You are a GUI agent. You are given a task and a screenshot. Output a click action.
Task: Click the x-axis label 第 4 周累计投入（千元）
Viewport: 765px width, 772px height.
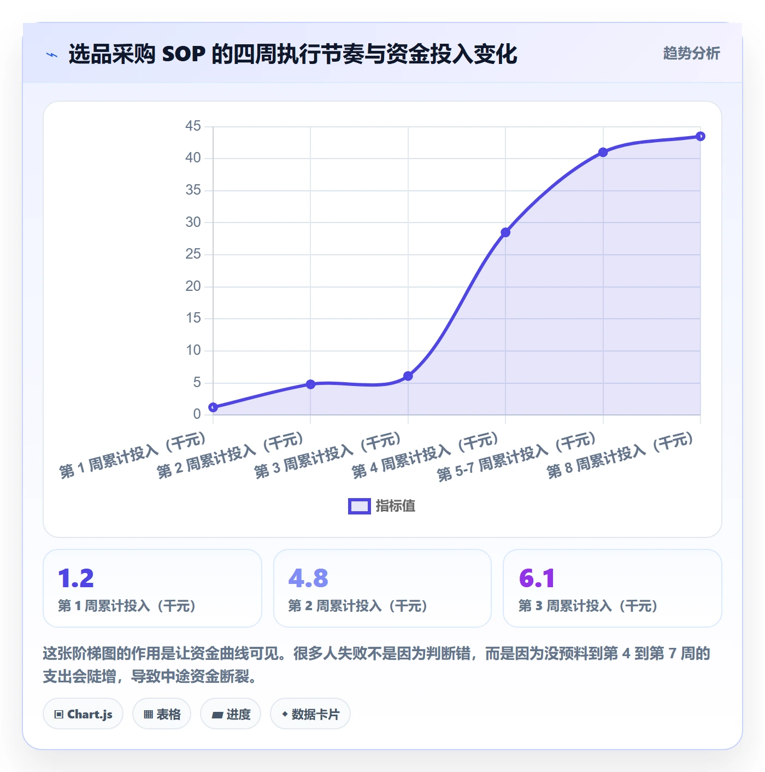tap(426, 455)
